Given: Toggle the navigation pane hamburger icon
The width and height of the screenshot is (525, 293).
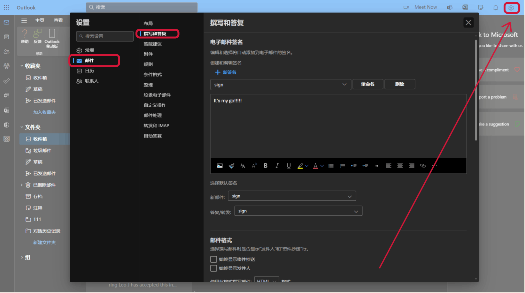Looking at the screenshot, I should tap(24, 21).
